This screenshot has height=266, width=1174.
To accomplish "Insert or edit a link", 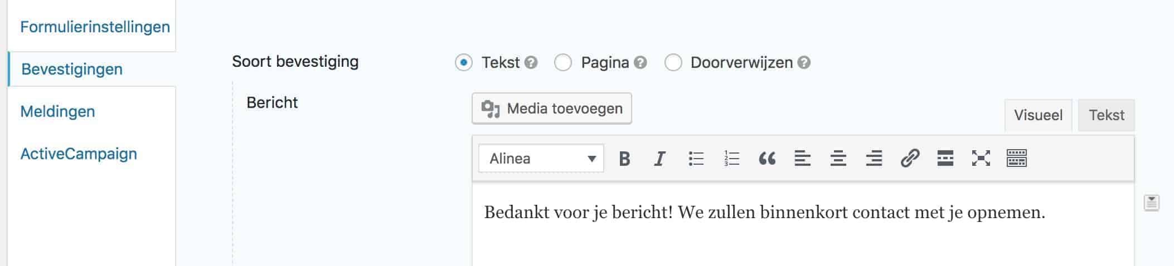I will coord(910,159).
